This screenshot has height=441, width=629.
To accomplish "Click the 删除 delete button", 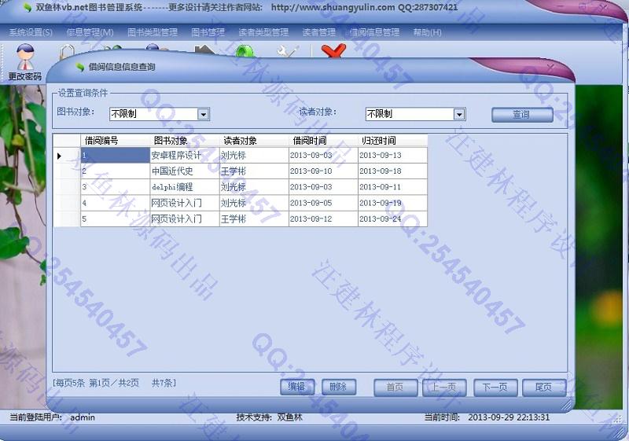I will 339,387.
